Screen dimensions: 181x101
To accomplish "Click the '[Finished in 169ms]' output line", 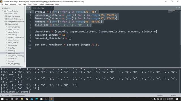I will point(16,92).
